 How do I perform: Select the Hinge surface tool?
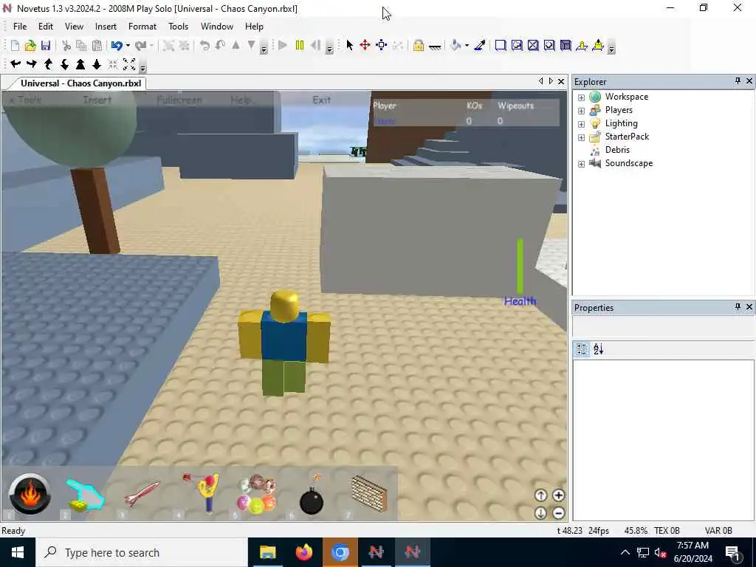(582, 45)
